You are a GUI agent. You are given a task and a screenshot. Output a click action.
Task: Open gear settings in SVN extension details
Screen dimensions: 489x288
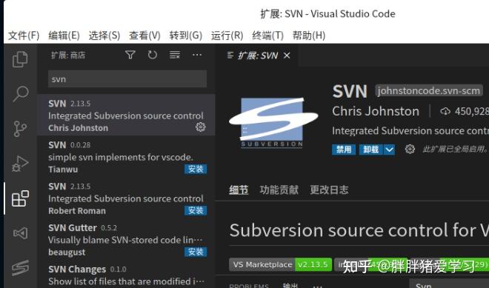pyautogui.click(x=410, y=149)
